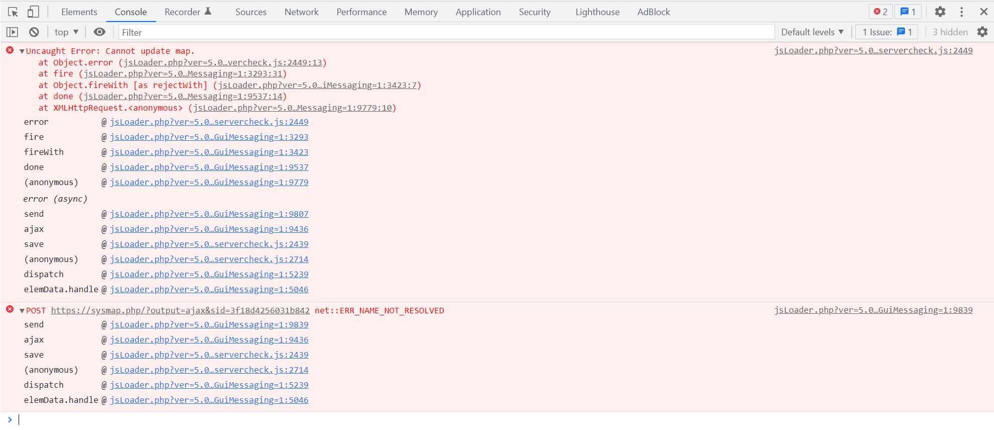
Task: Click the red error icon beside Uncaught Error
Action: pos(10,50)
